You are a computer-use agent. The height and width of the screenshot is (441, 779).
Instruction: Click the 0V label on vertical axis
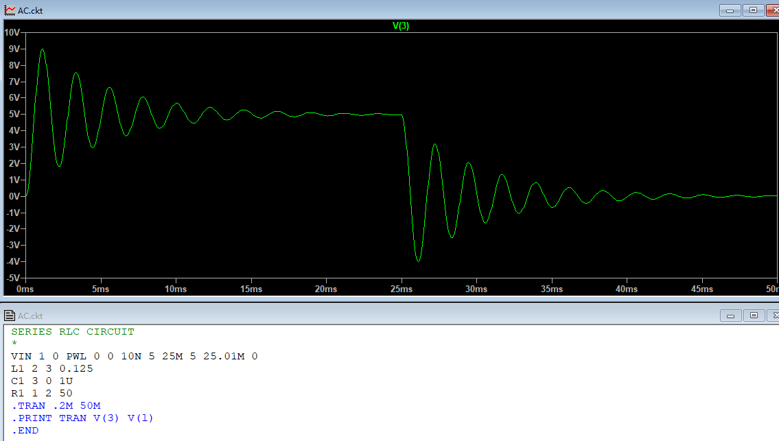pos(14,196)
